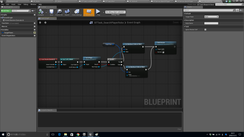Screen dimensions: 244x137
Task: Click the Node Name text field
Action: click(211, 23)
